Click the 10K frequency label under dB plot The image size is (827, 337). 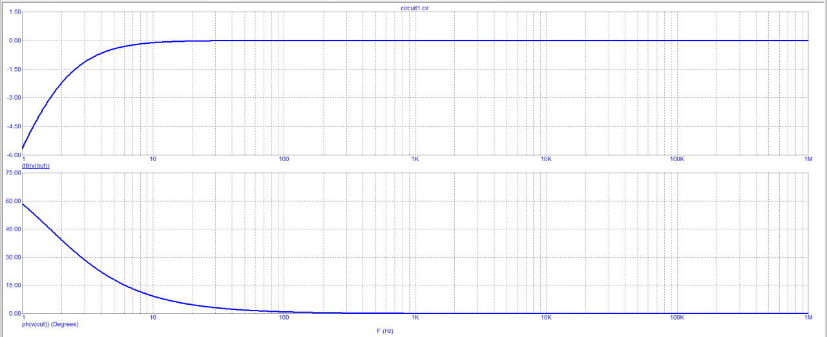(x=546, y=159)
